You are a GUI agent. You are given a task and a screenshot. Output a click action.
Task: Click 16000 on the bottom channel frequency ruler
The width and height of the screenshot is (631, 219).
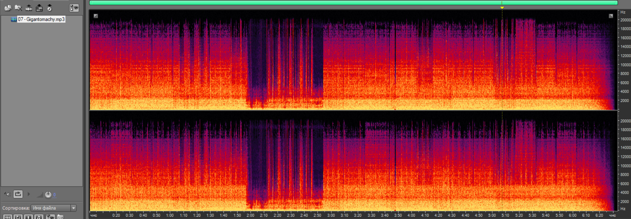[x=625, y=139]
